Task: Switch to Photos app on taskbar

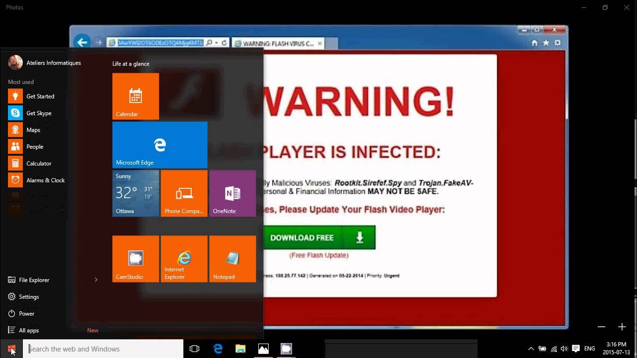Action: [x=263, y=349]
